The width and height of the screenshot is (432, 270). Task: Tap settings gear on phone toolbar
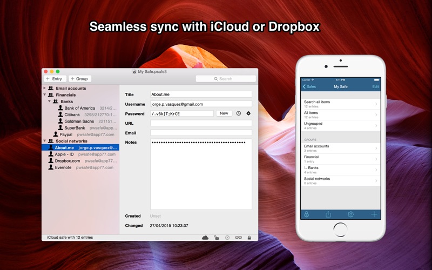click(350, 214)
